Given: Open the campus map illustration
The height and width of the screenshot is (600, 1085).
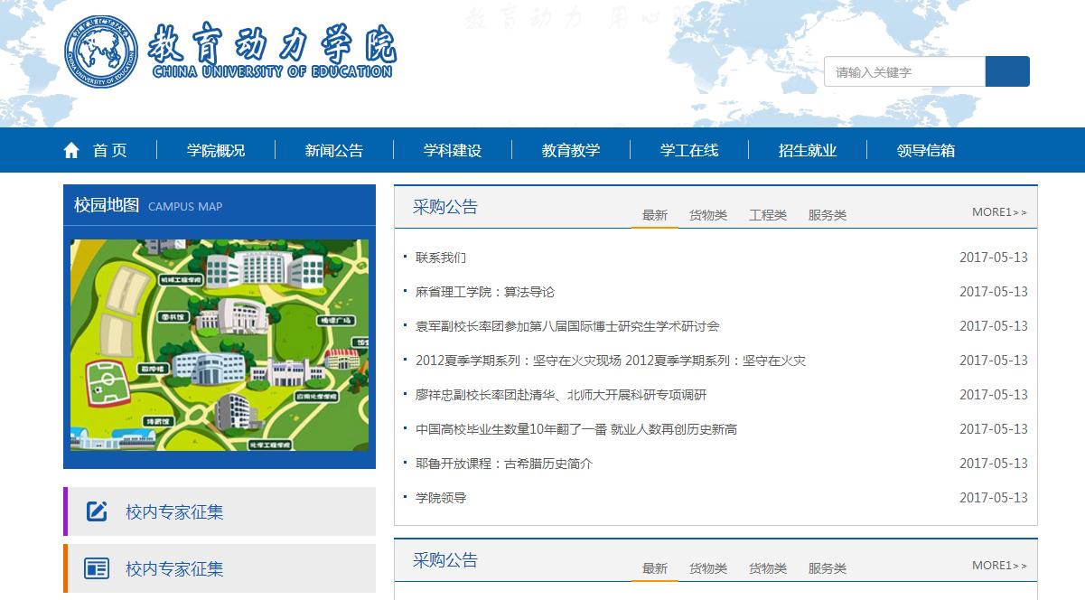Looking at the screenshot, I should [220, 344].
